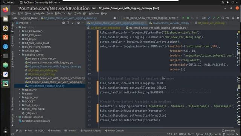Expand the NETCONF folder

point(20,90)
